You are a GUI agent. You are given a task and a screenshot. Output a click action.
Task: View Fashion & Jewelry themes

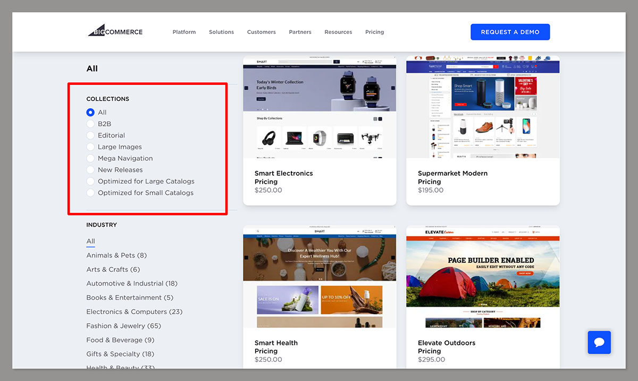[123, 325]
